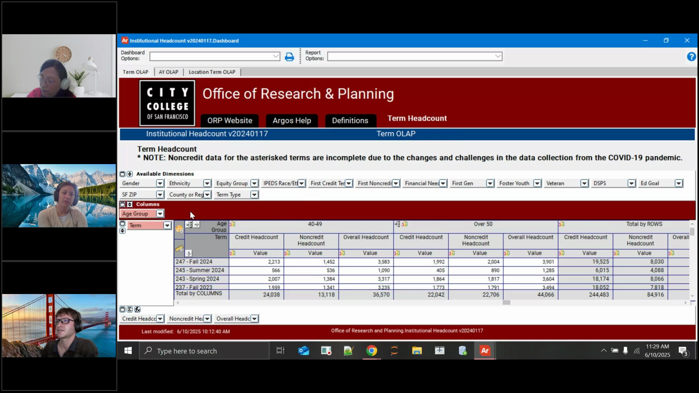Viewport: 699px width, 393px height.
Task: Toggle the square panel button beside Columns label
Action: pyautogui.click(x=123, y=204)
